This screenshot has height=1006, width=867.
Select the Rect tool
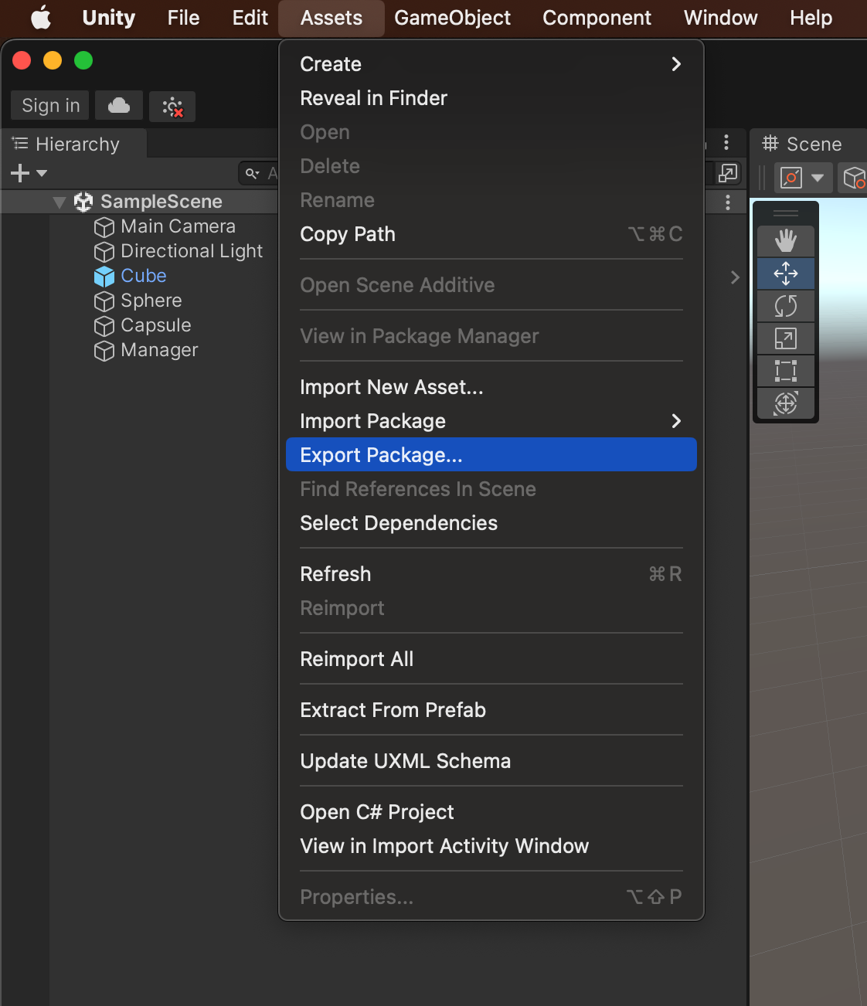tap(786, 371)
